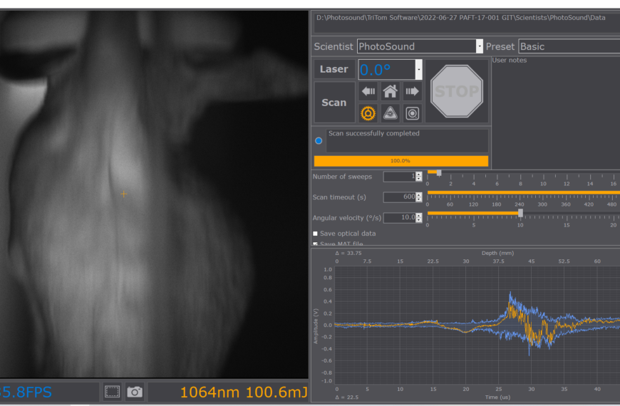Rotate left using the left arrow icon
Image resolution: width=620 pixels, height=406 pixels.
coord(368,91)
